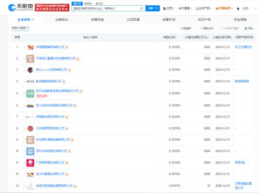This screenshot has width=259, height=193.
Task: Open the intellectual property tab
Action: click(x=205, y=20)
